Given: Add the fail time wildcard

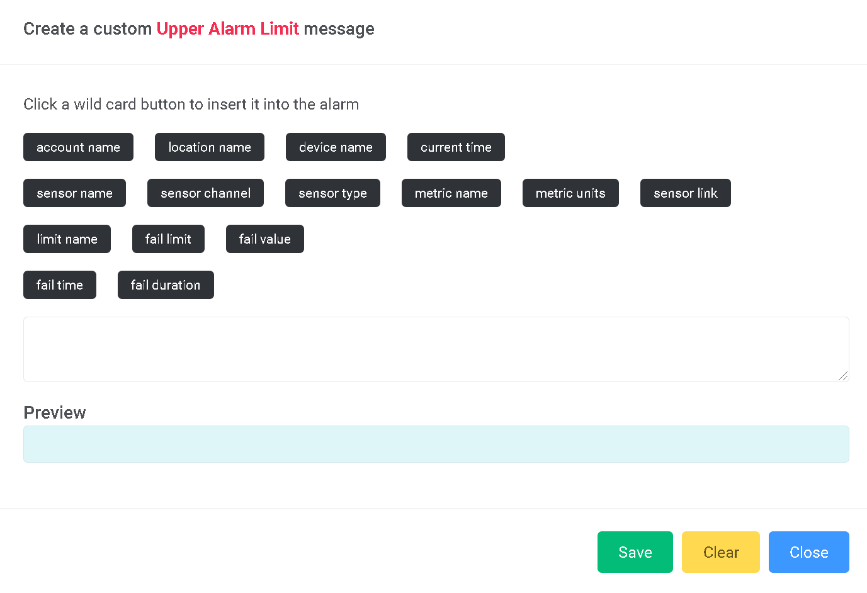Looking at the screenshot, I should click(60, 285).
